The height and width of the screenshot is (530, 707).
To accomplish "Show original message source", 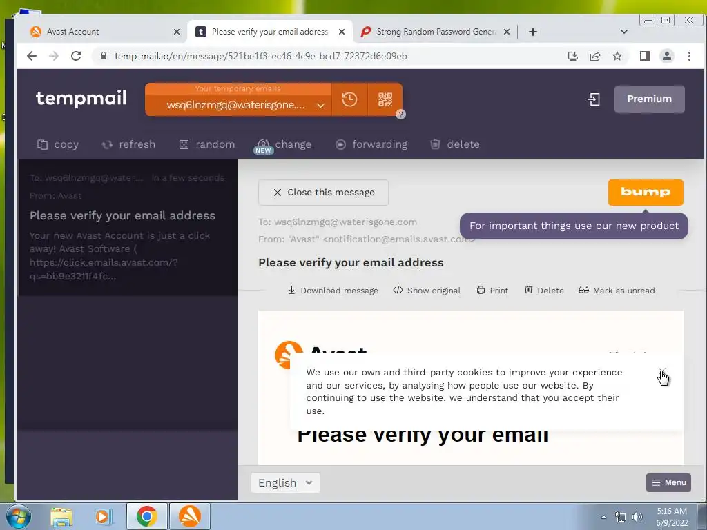I will 427,291.
